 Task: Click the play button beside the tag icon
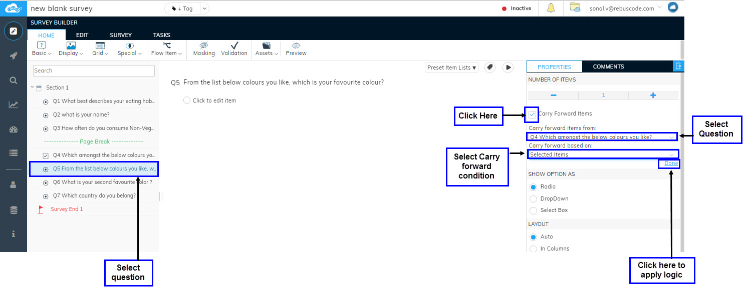(x=508, y=67)
